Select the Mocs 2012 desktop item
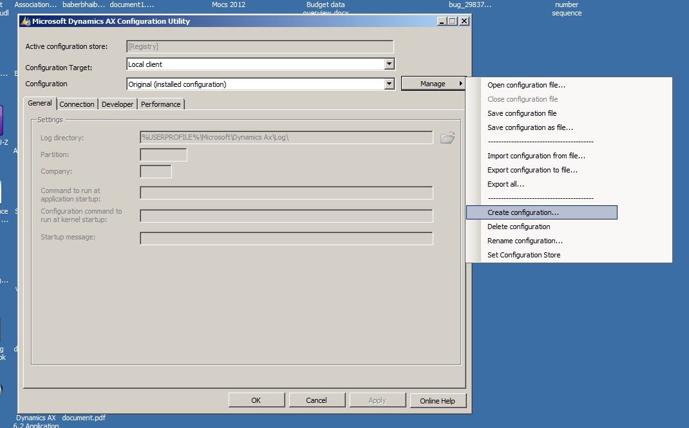This screenshot has width=689, height=428. [229, 5]
